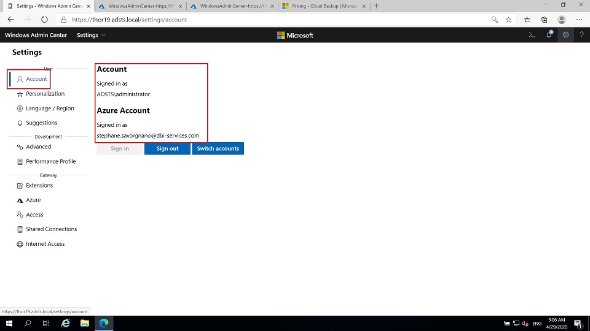Go back with the browser back arrow
This screenshot has height=331, width=590.
coord(10,20)
